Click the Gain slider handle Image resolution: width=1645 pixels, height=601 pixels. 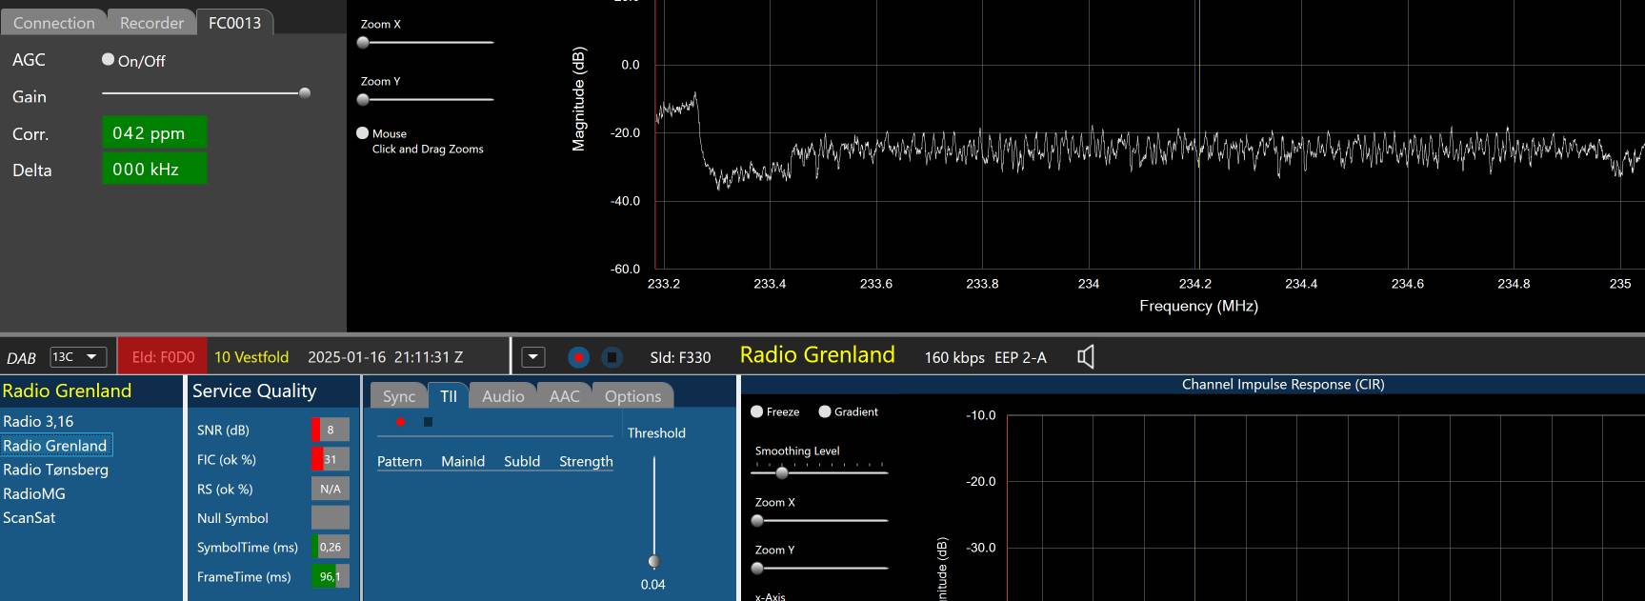pyautogui.click(x=305, y=93)
